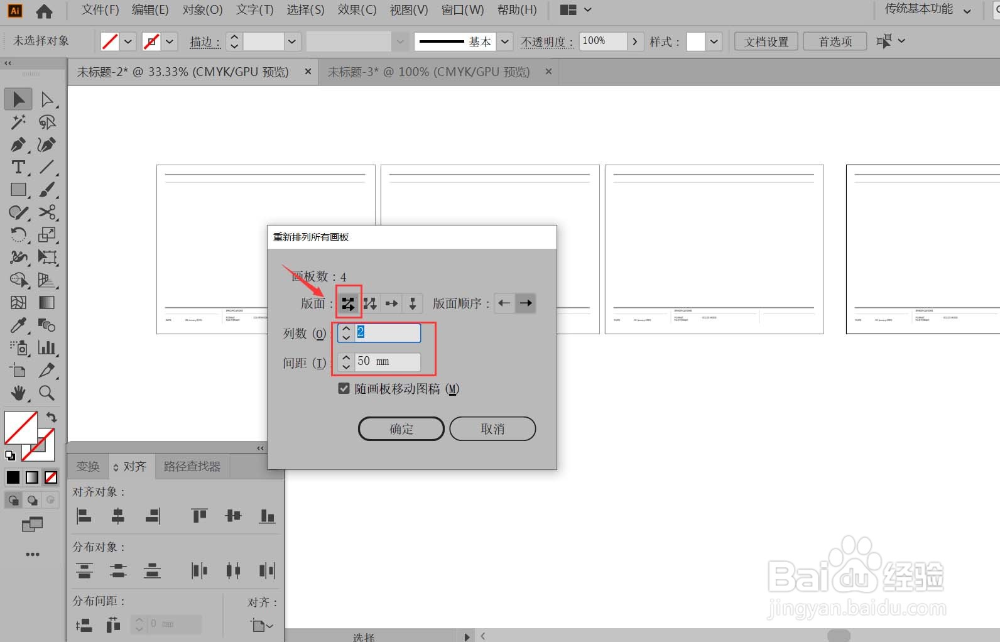Reset default fill and stroke
Viewport: 1000px width, 642px height.
(10, 455)
